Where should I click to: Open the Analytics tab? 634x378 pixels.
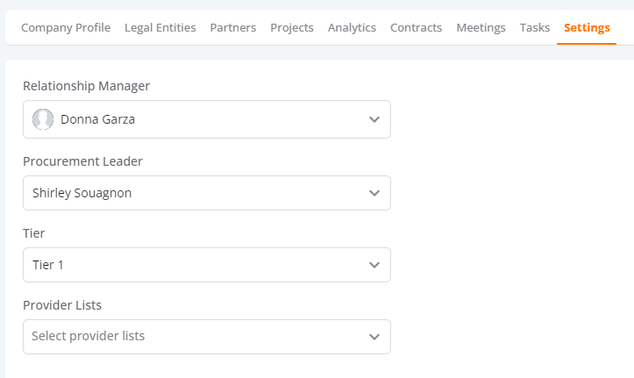pyautogui.click(x=352, y=27)
